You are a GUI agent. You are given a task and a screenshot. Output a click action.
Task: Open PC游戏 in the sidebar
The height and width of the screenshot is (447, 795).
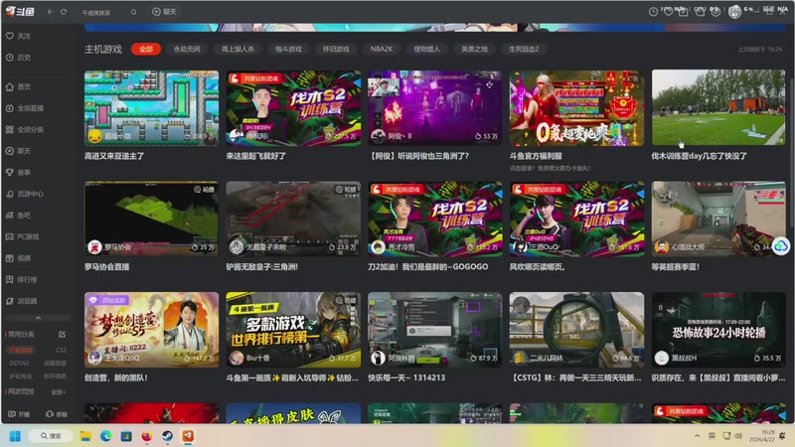pyautogui.click(x=22, y=236)
